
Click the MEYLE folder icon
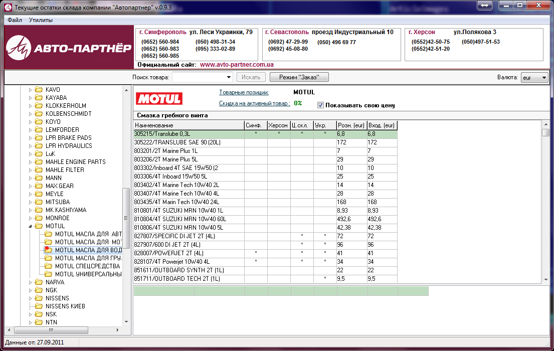39,194
